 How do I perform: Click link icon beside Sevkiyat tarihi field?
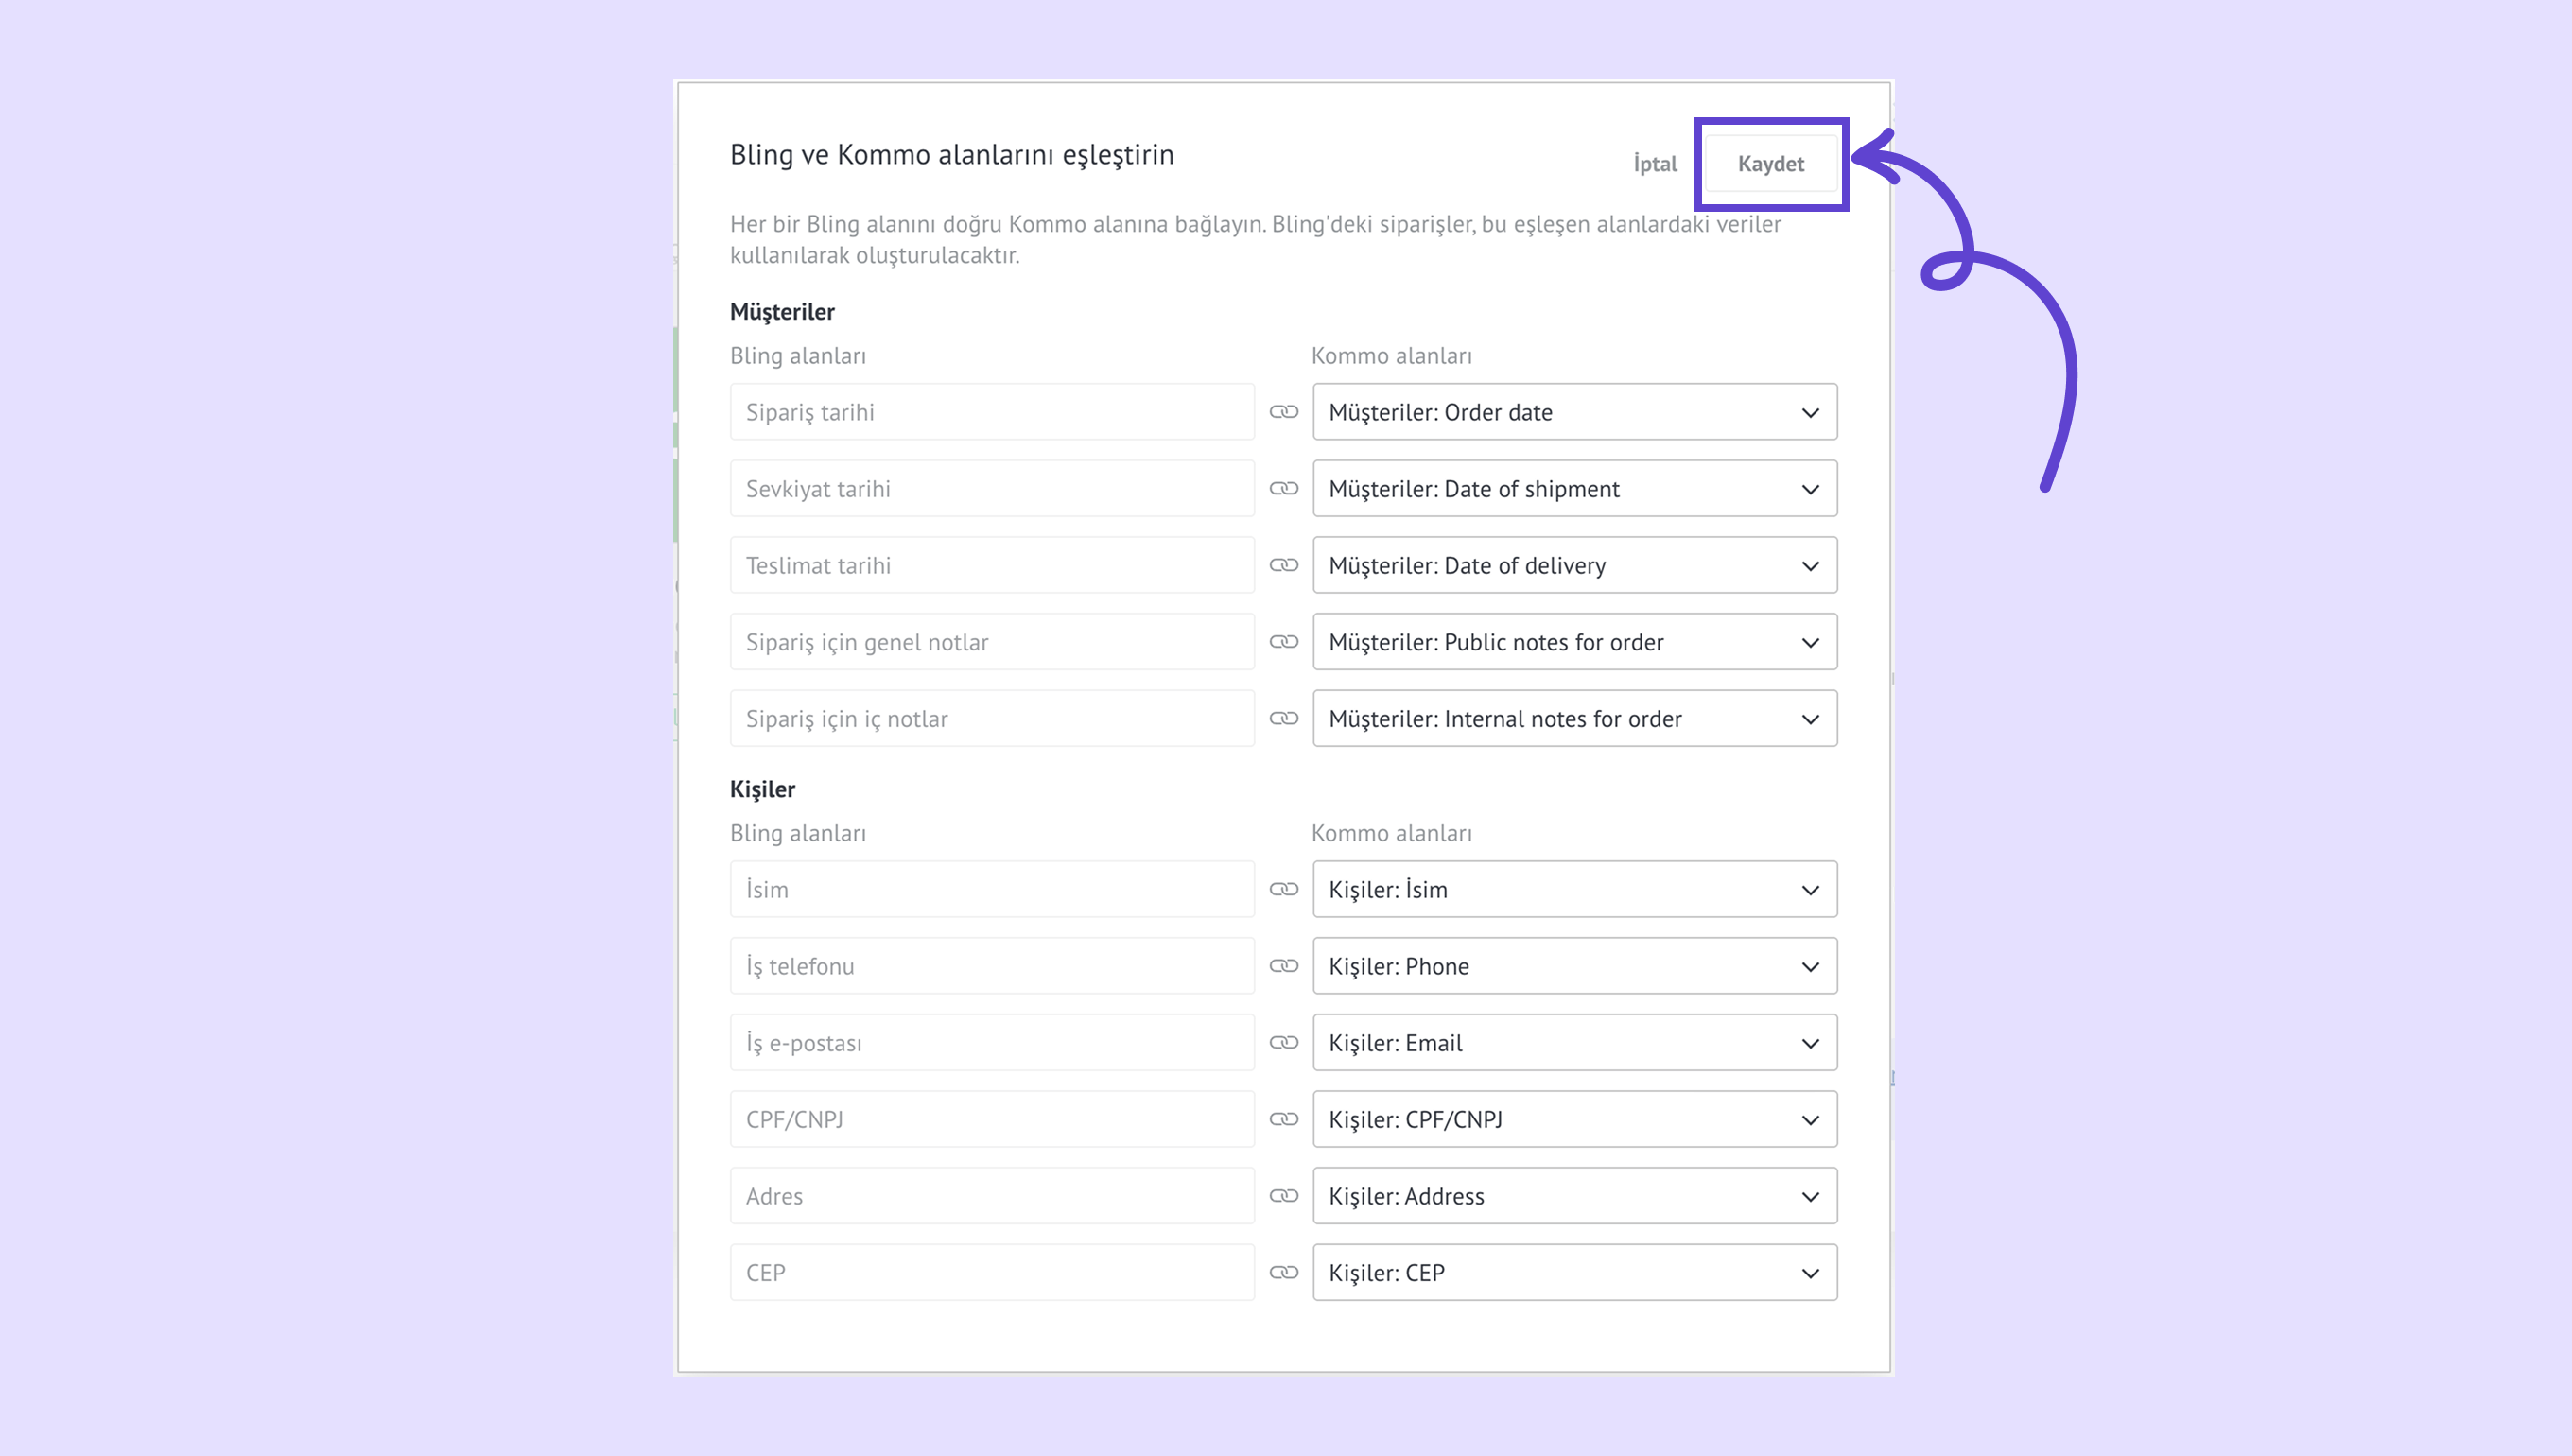(x=1283, y=489)
